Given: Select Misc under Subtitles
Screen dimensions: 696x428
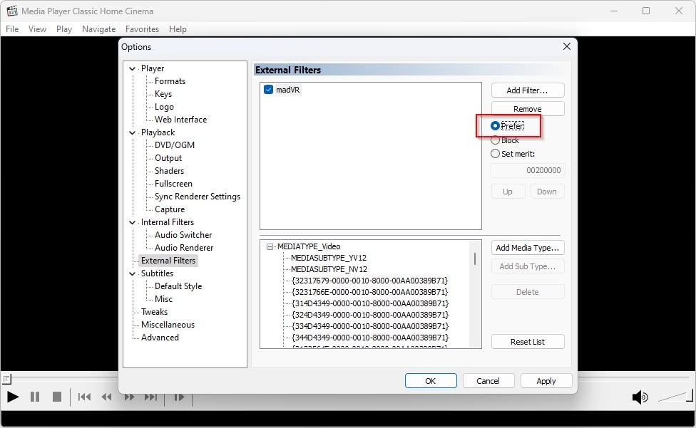Looking at the screenshot, I should coord(163,299).
